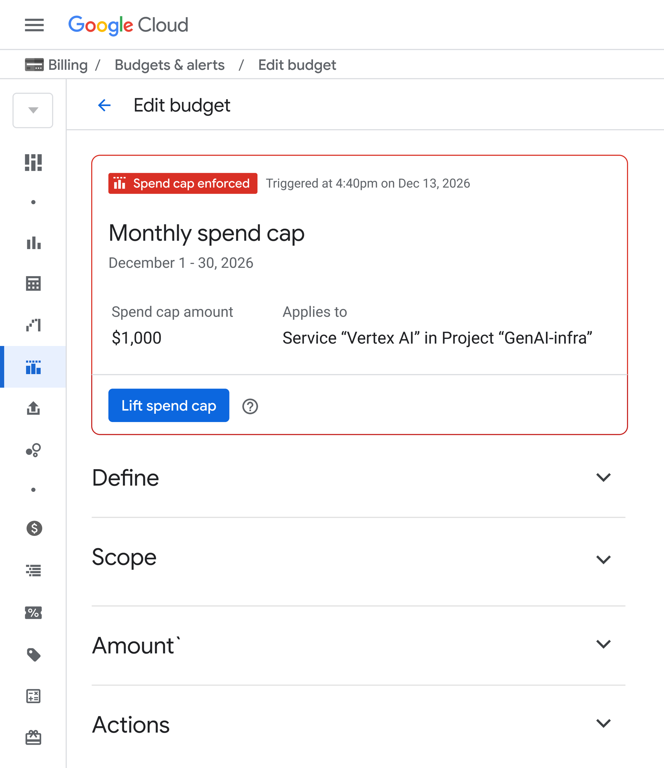Click the "Spend cap amount" label
This screenshot has height=768, width=664.
[x=173, y=312]
